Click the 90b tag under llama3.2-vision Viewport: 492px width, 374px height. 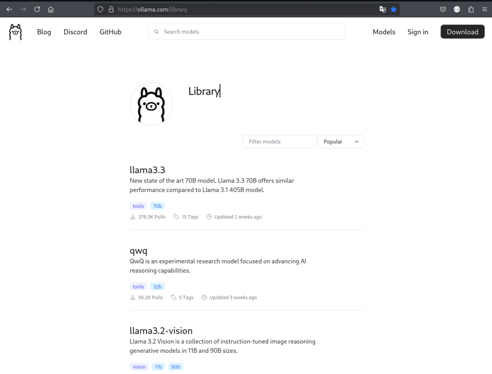tap(175, 367)
